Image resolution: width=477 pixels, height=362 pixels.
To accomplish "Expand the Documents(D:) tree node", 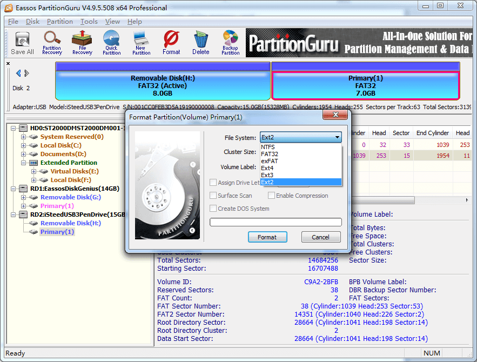I will (x=23, y=154).
